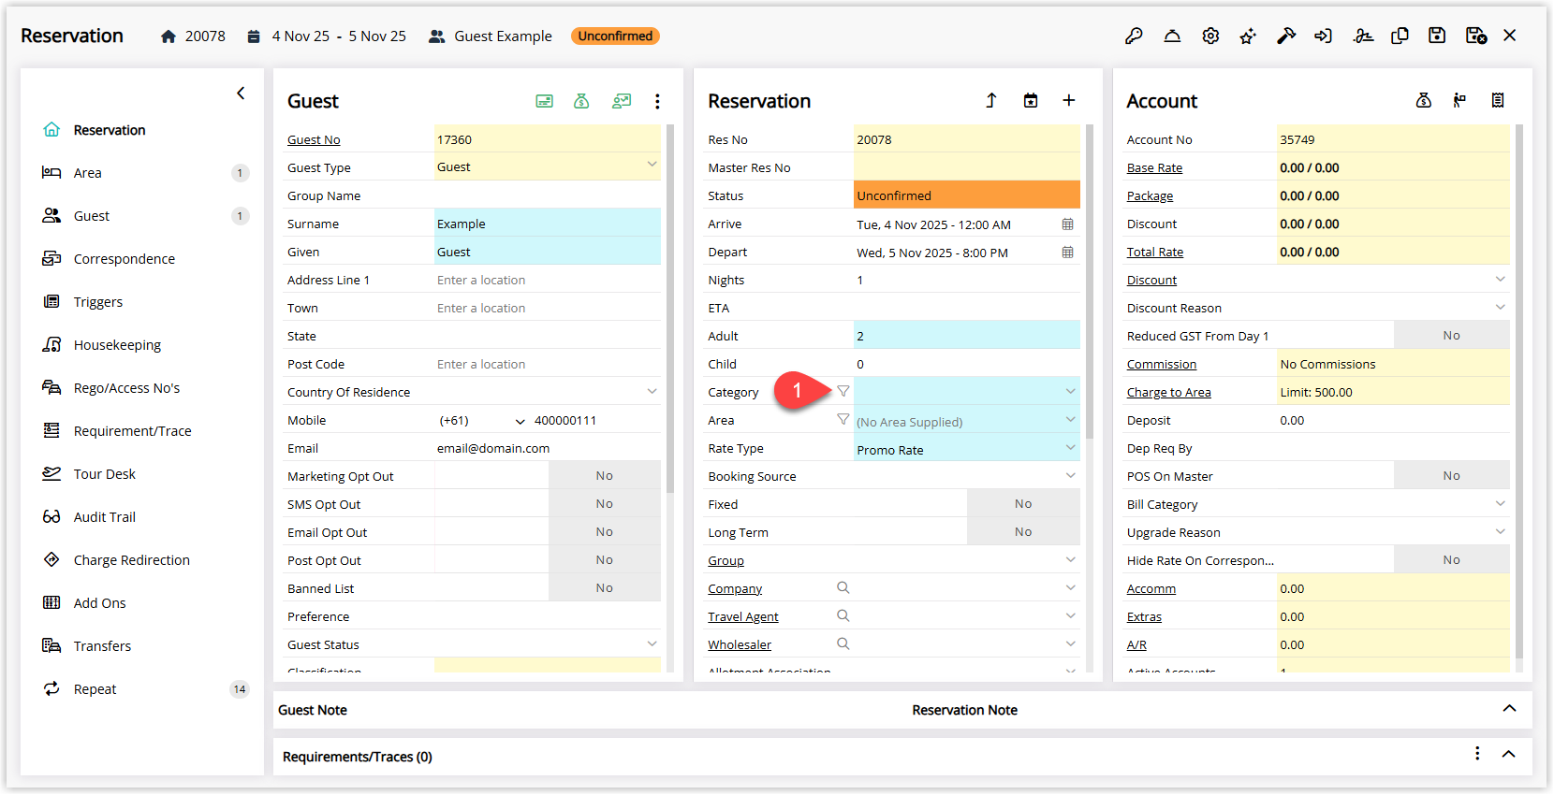Screen dimensions: 1554x795
Task: Open the Bill Category dropdown
Action: (x=1500, y=503)
